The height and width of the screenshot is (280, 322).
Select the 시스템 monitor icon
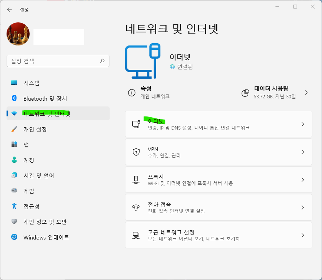(14, 83)
